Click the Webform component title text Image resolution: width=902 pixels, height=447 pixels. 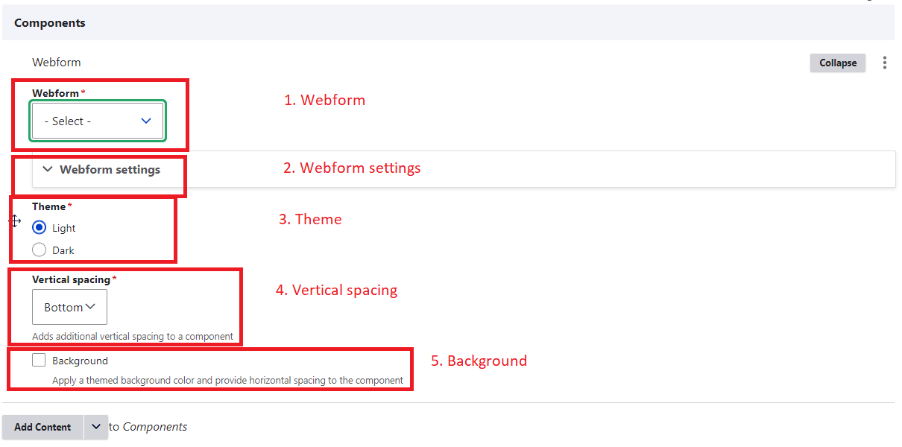(x=56, y=63)
